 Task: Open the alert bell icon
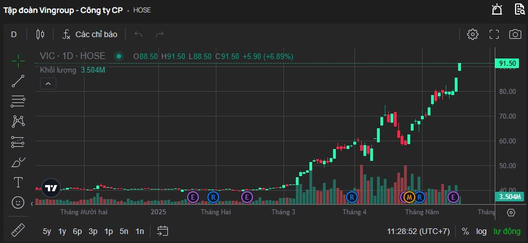point(497,9)
